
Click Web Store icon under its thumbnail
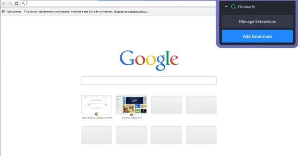pos(131,114)
